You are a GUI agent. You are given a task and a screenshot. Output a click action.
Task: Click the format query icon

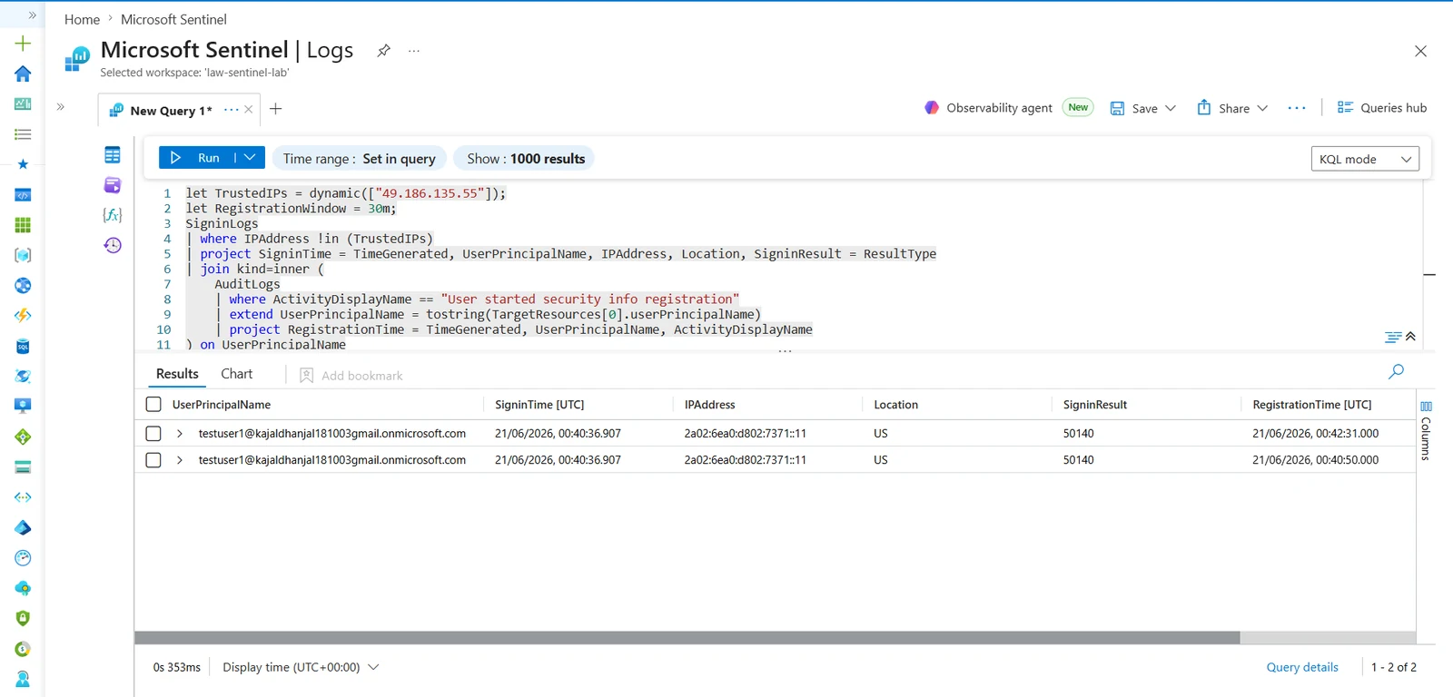[x=1392, y=337]
